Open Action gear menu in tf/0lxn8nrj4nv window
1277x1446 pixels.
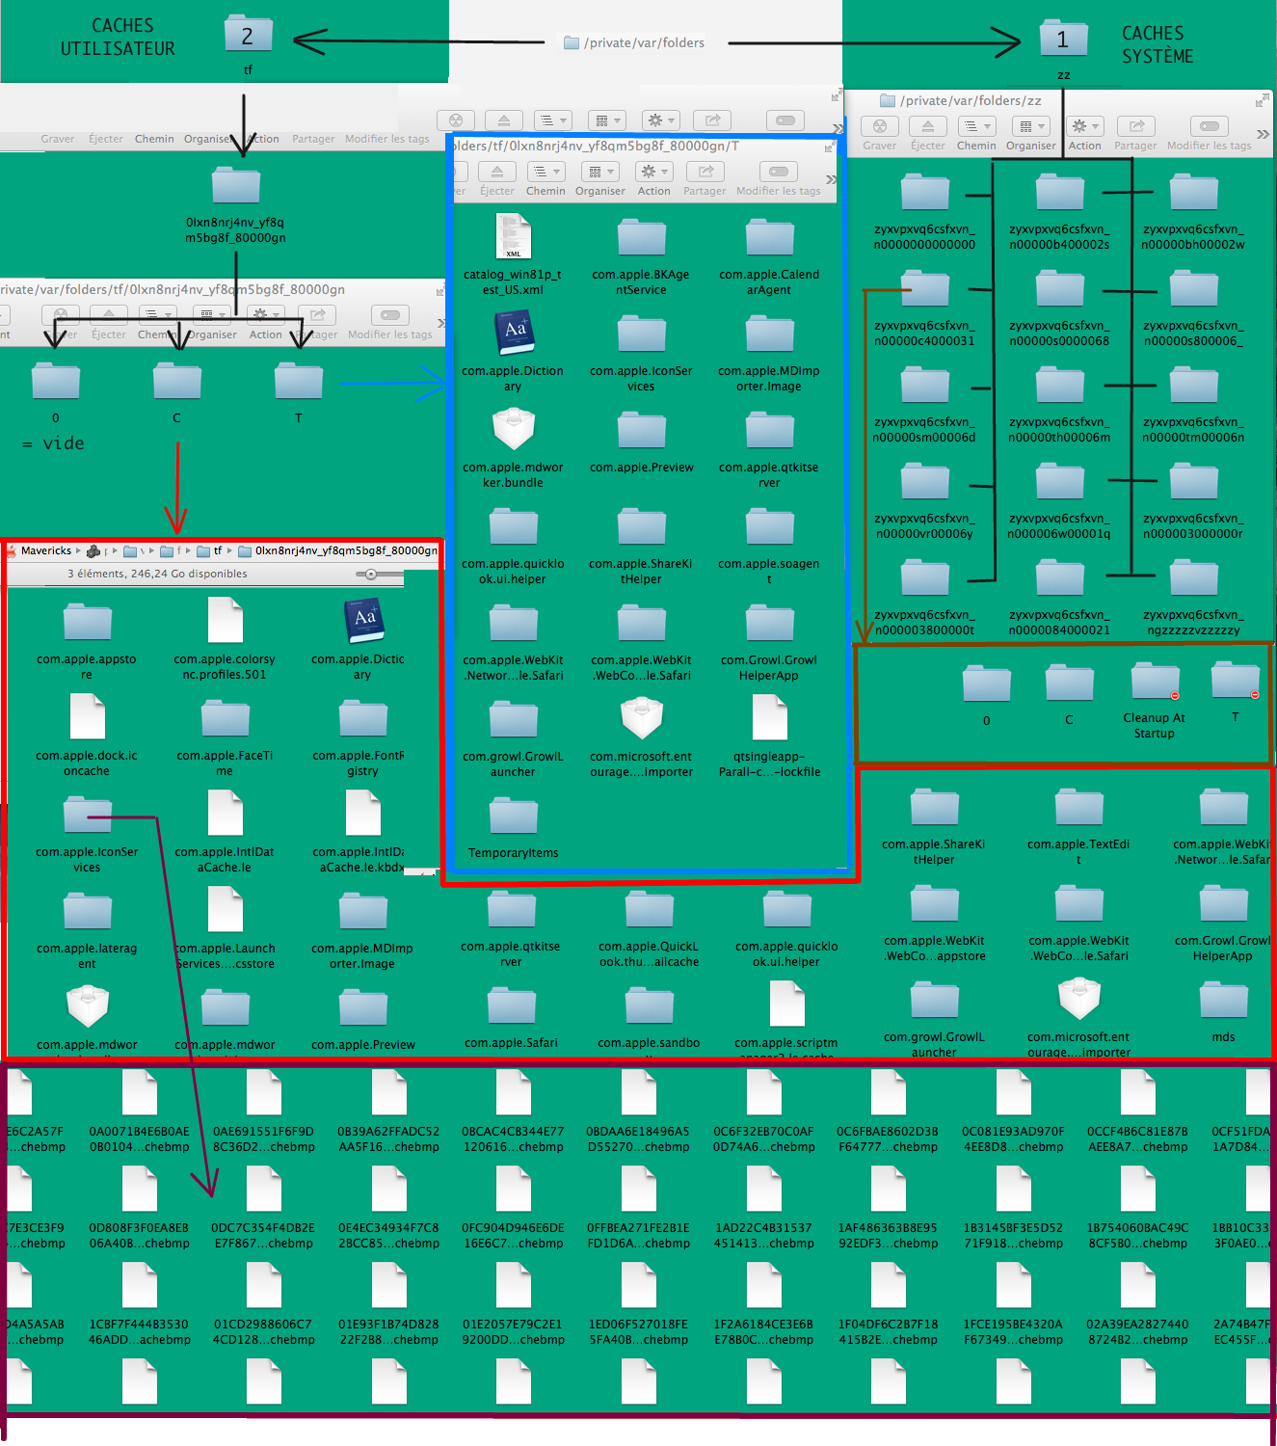(x=265, y=315)
